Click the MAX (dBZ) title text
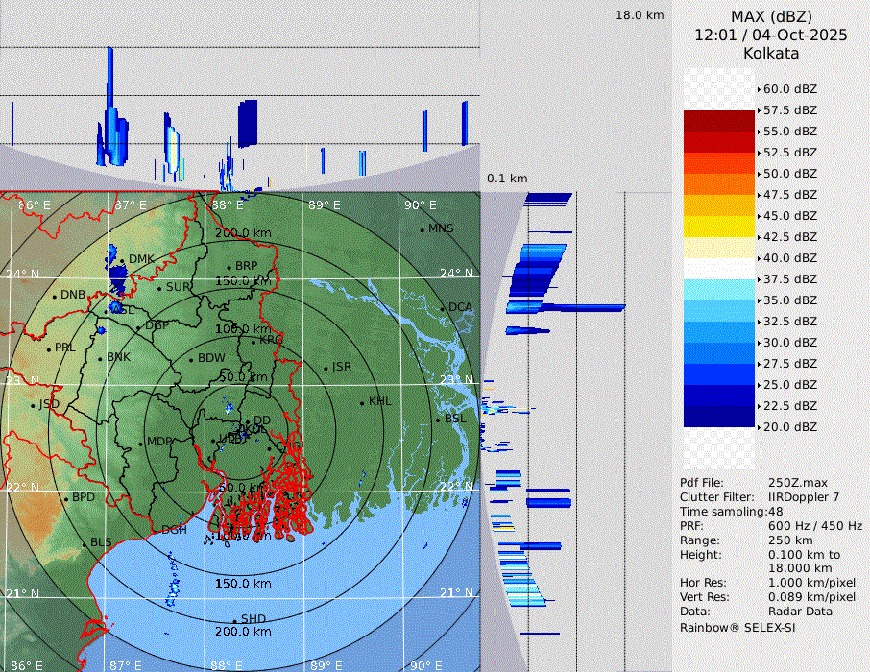The image size is (870, 672). tap(771, 16)
